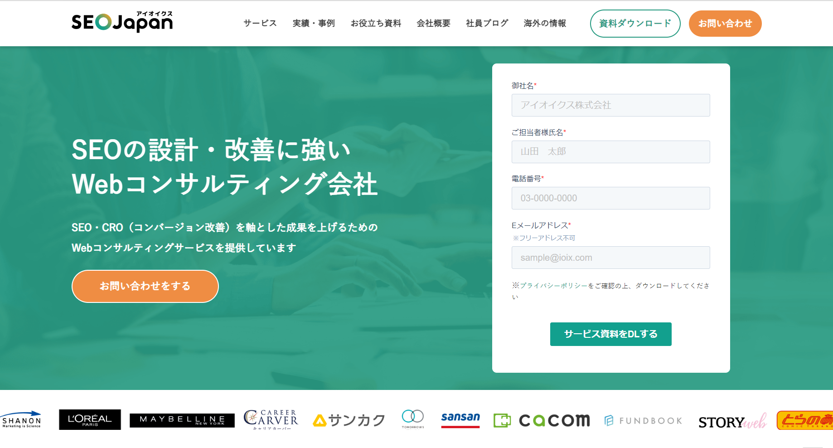The height and width of the screenshot is (448, 833).
Task: Click the sansan logo
Action: point(460,419)
